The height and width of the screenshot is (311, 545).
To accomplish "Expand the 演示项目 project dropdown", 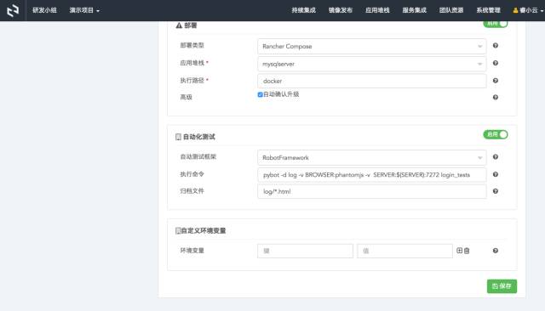I will (x=84, y=10).
